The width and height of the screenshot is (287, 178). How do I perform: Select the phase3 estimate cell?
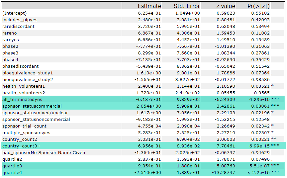click(148, 53)
